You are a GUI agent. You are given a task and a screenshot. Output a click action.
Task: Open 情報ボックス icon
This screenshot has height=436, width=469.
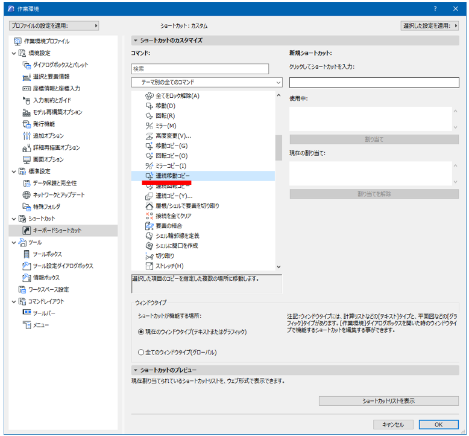pyautogui.click(x=27, y=278)
